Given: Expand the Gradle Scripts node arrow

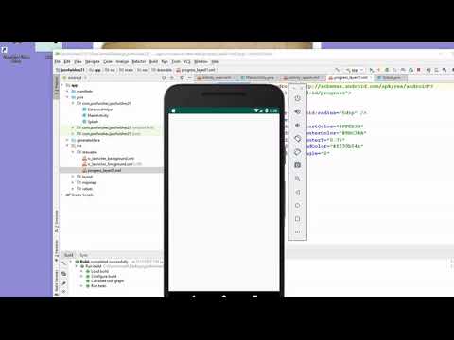Looking at the screenshot, I should tap(62, 195).
